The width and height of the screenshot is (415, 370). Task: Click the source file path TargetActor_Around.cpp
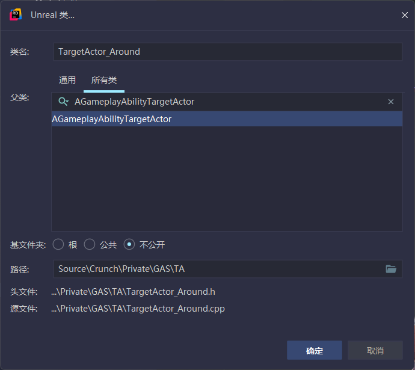[x=138, y=309]
